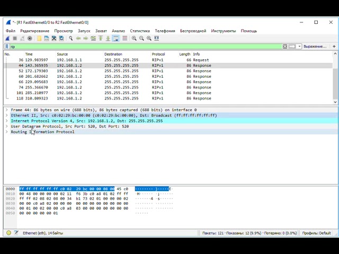Open the Редактирование menu

pyautogui.click(x=35, y=31)
